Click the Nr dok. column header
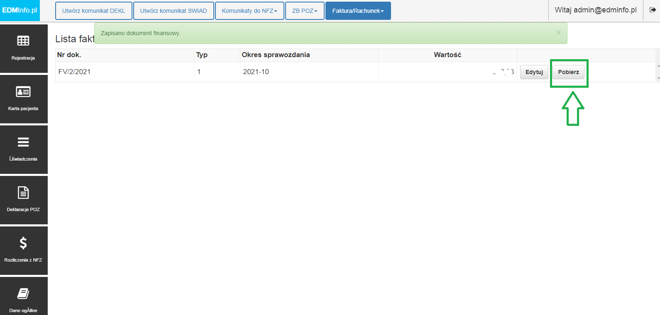660x315 pixels. [69, 55]
